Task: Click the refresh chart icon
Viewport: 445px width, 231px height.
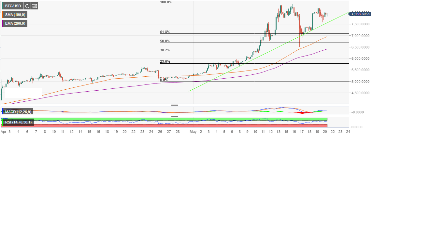Action: point(27,6)
